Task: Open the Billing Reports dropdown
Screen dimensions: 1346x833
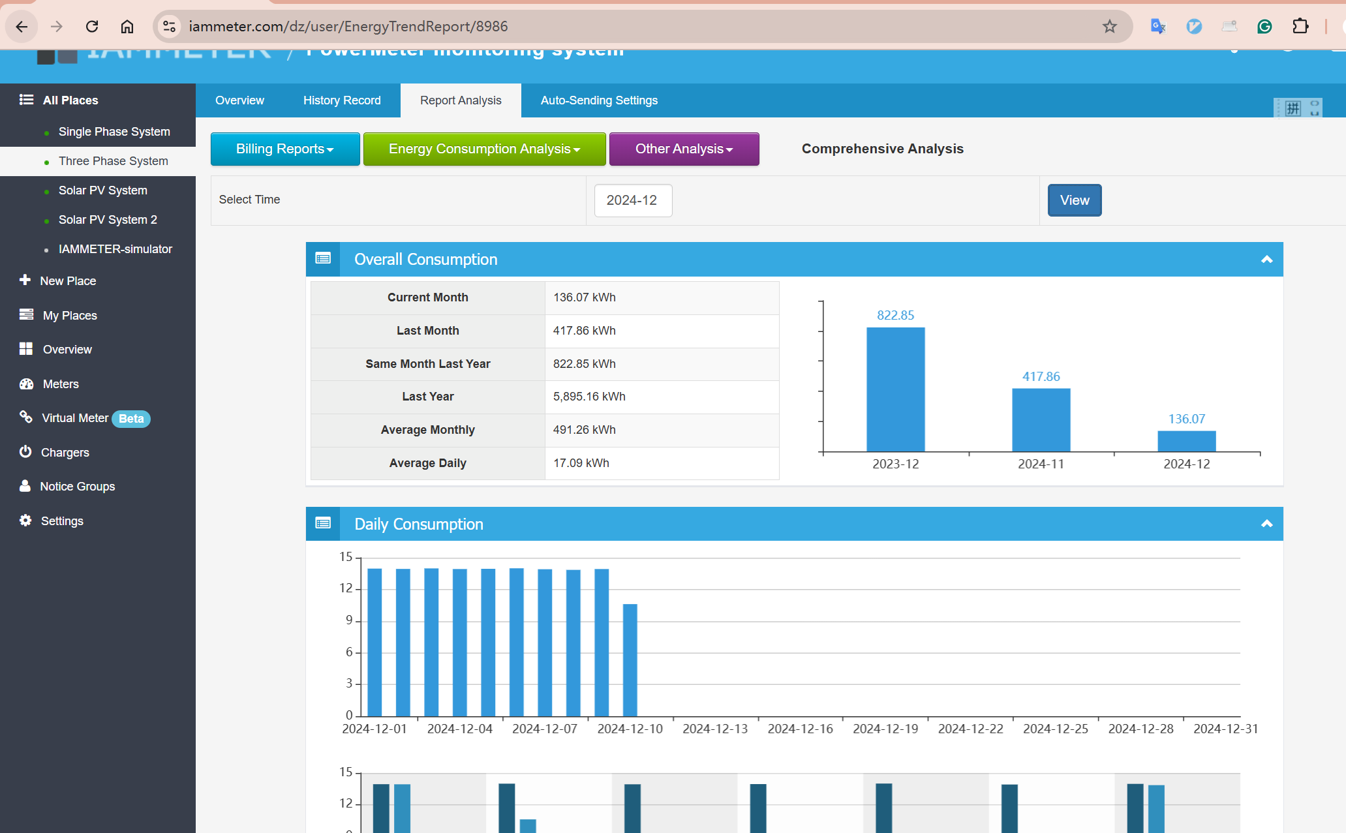Action: [x=285, y=149]
